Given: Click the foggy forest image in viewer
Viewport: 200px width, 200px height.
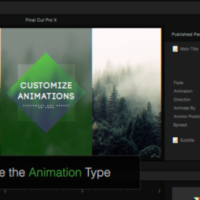Looking at the screenshot, I should point(127,93).
